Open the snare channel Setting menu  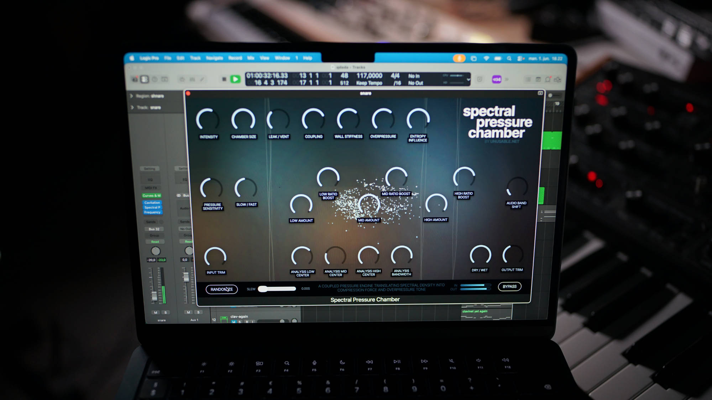click(150, 169)
